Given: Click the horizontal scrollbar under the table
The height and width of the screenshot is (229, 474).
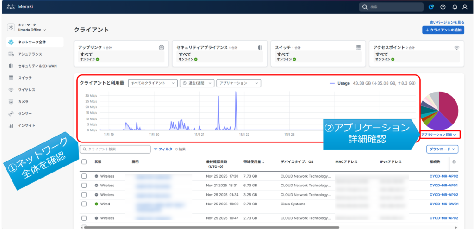Looking at the screenshot, I should 211,227.
